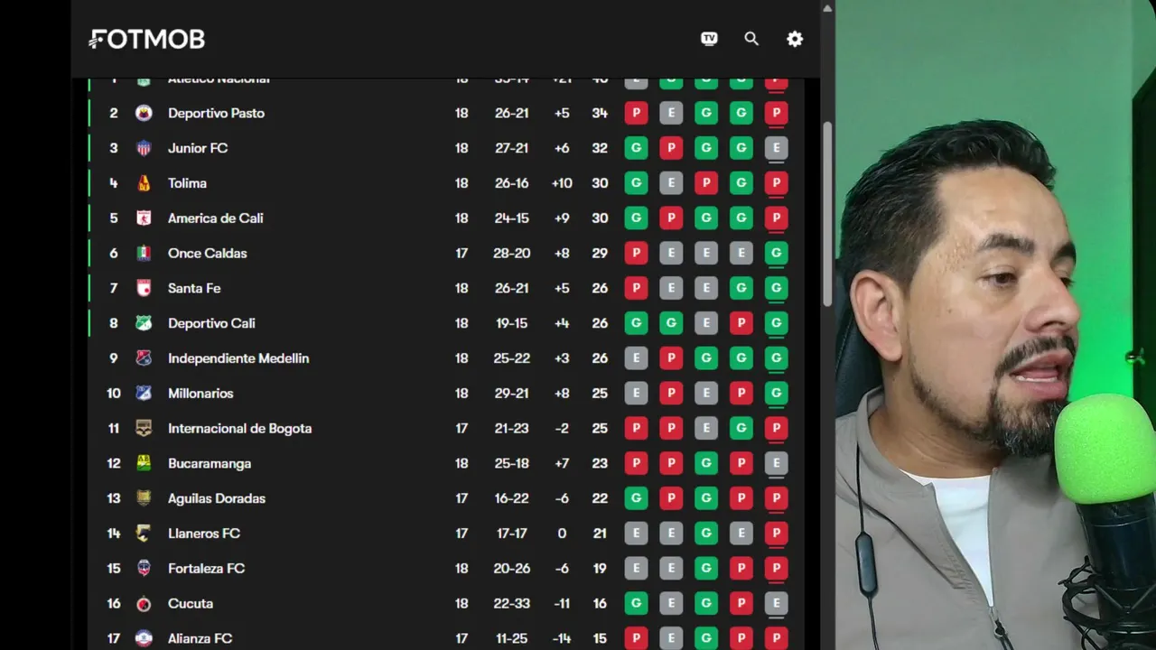Screen dimensions: 1156x650
Task: Click the page vertical scrollbar thumb
Action: (x=827, y=214)
